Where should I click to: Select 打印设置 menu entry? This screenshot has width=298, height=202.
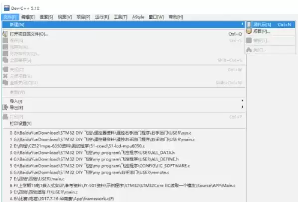tap(21, 124)
